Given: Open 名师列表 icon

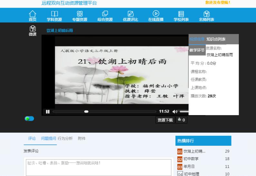Looking at the screenshot, I should [x=206, y=14].
